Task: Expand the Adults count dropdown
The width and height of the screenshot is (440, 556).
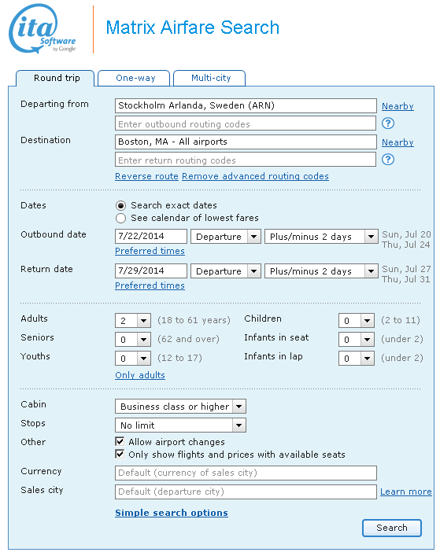Action: click(133, 321)
